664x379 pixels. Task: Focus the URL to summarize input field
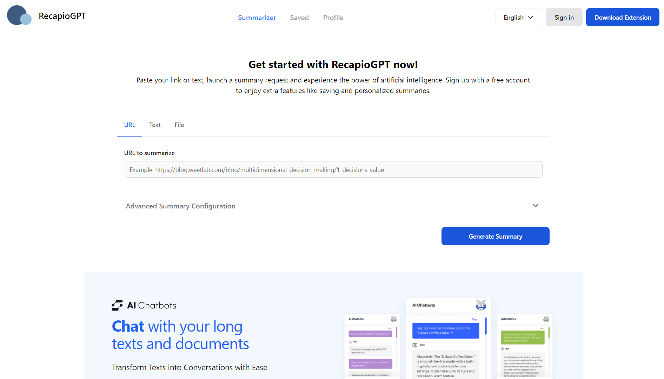(x=333, y=169)
